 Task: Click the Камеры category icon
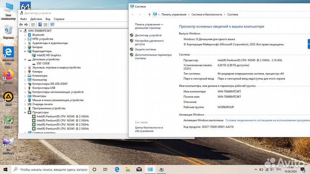29,71
